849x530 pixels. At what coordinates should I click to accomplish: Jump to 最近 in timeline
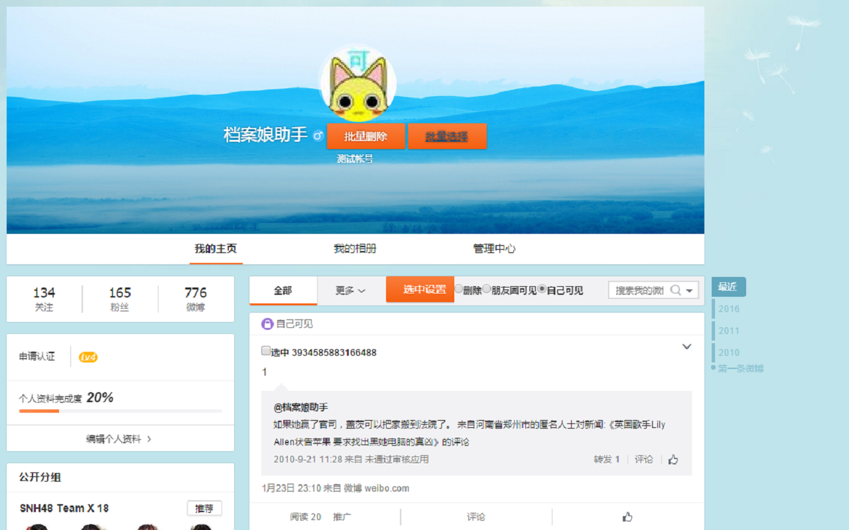(728, 287)
